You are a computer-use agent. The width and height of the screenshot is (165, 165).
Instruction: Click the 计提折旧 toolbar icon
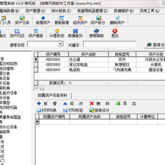tap(57, 31)
